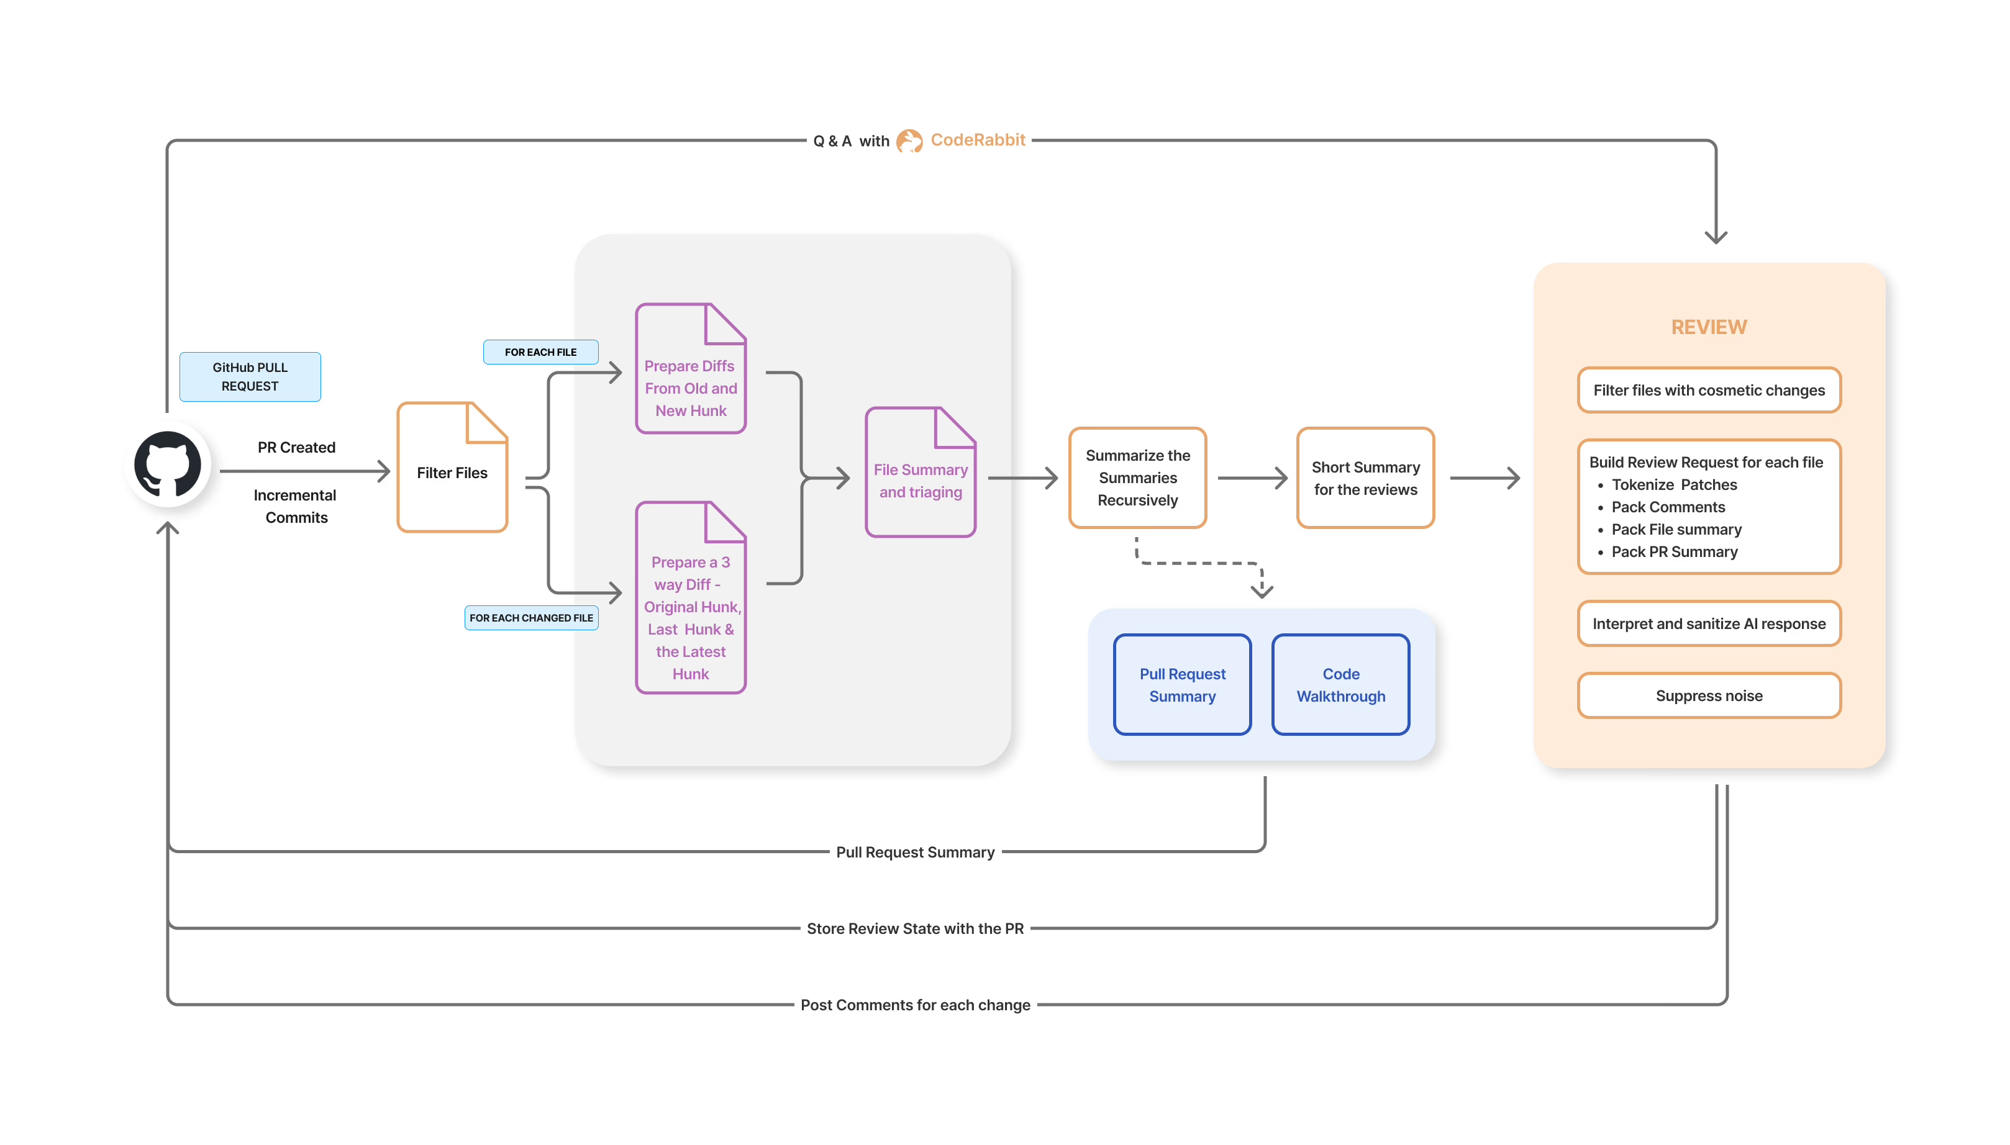The width and height of the screenshot is (2010, 1145).
Task: Click the Build Review Request for each file panel
Action: tap(1709, 507)
